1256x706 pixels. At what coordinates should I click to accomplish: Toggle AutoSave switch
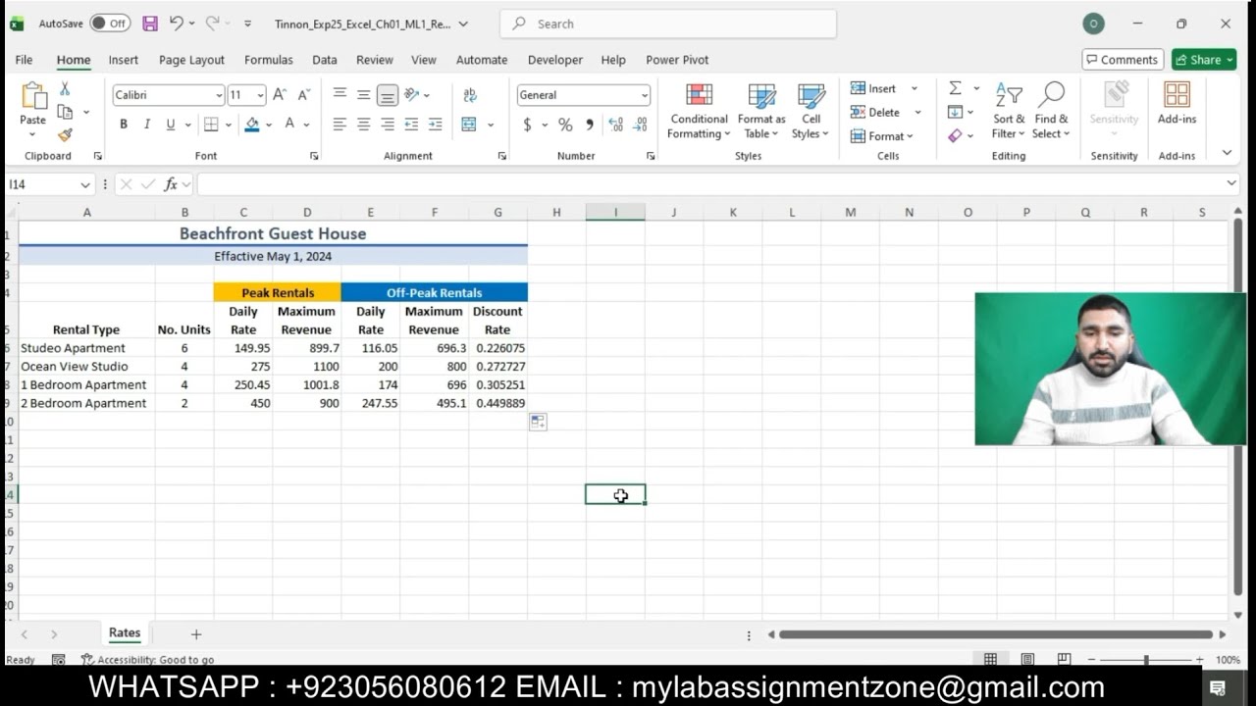tap(110, 24)
